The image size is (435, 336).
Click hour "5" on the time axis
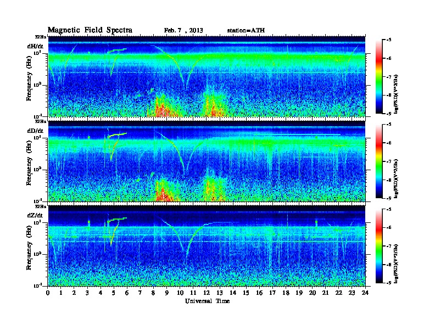(114, 293)
